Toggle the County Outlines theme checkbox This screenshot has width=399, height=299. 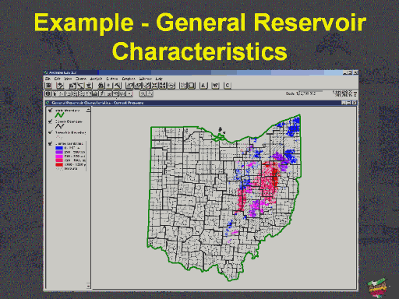coord(51,121)
